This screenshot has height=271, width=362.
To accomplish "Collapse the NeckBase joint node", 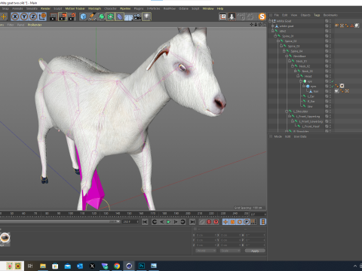I will pos(287,56).
